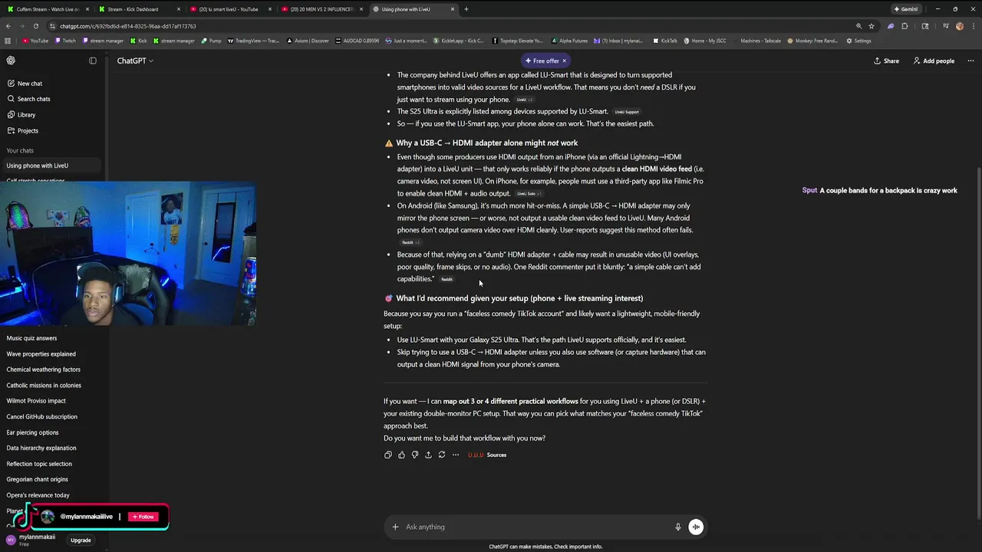Go back with the browser back arrow
The image size is (982, 552).
(8, 26)
